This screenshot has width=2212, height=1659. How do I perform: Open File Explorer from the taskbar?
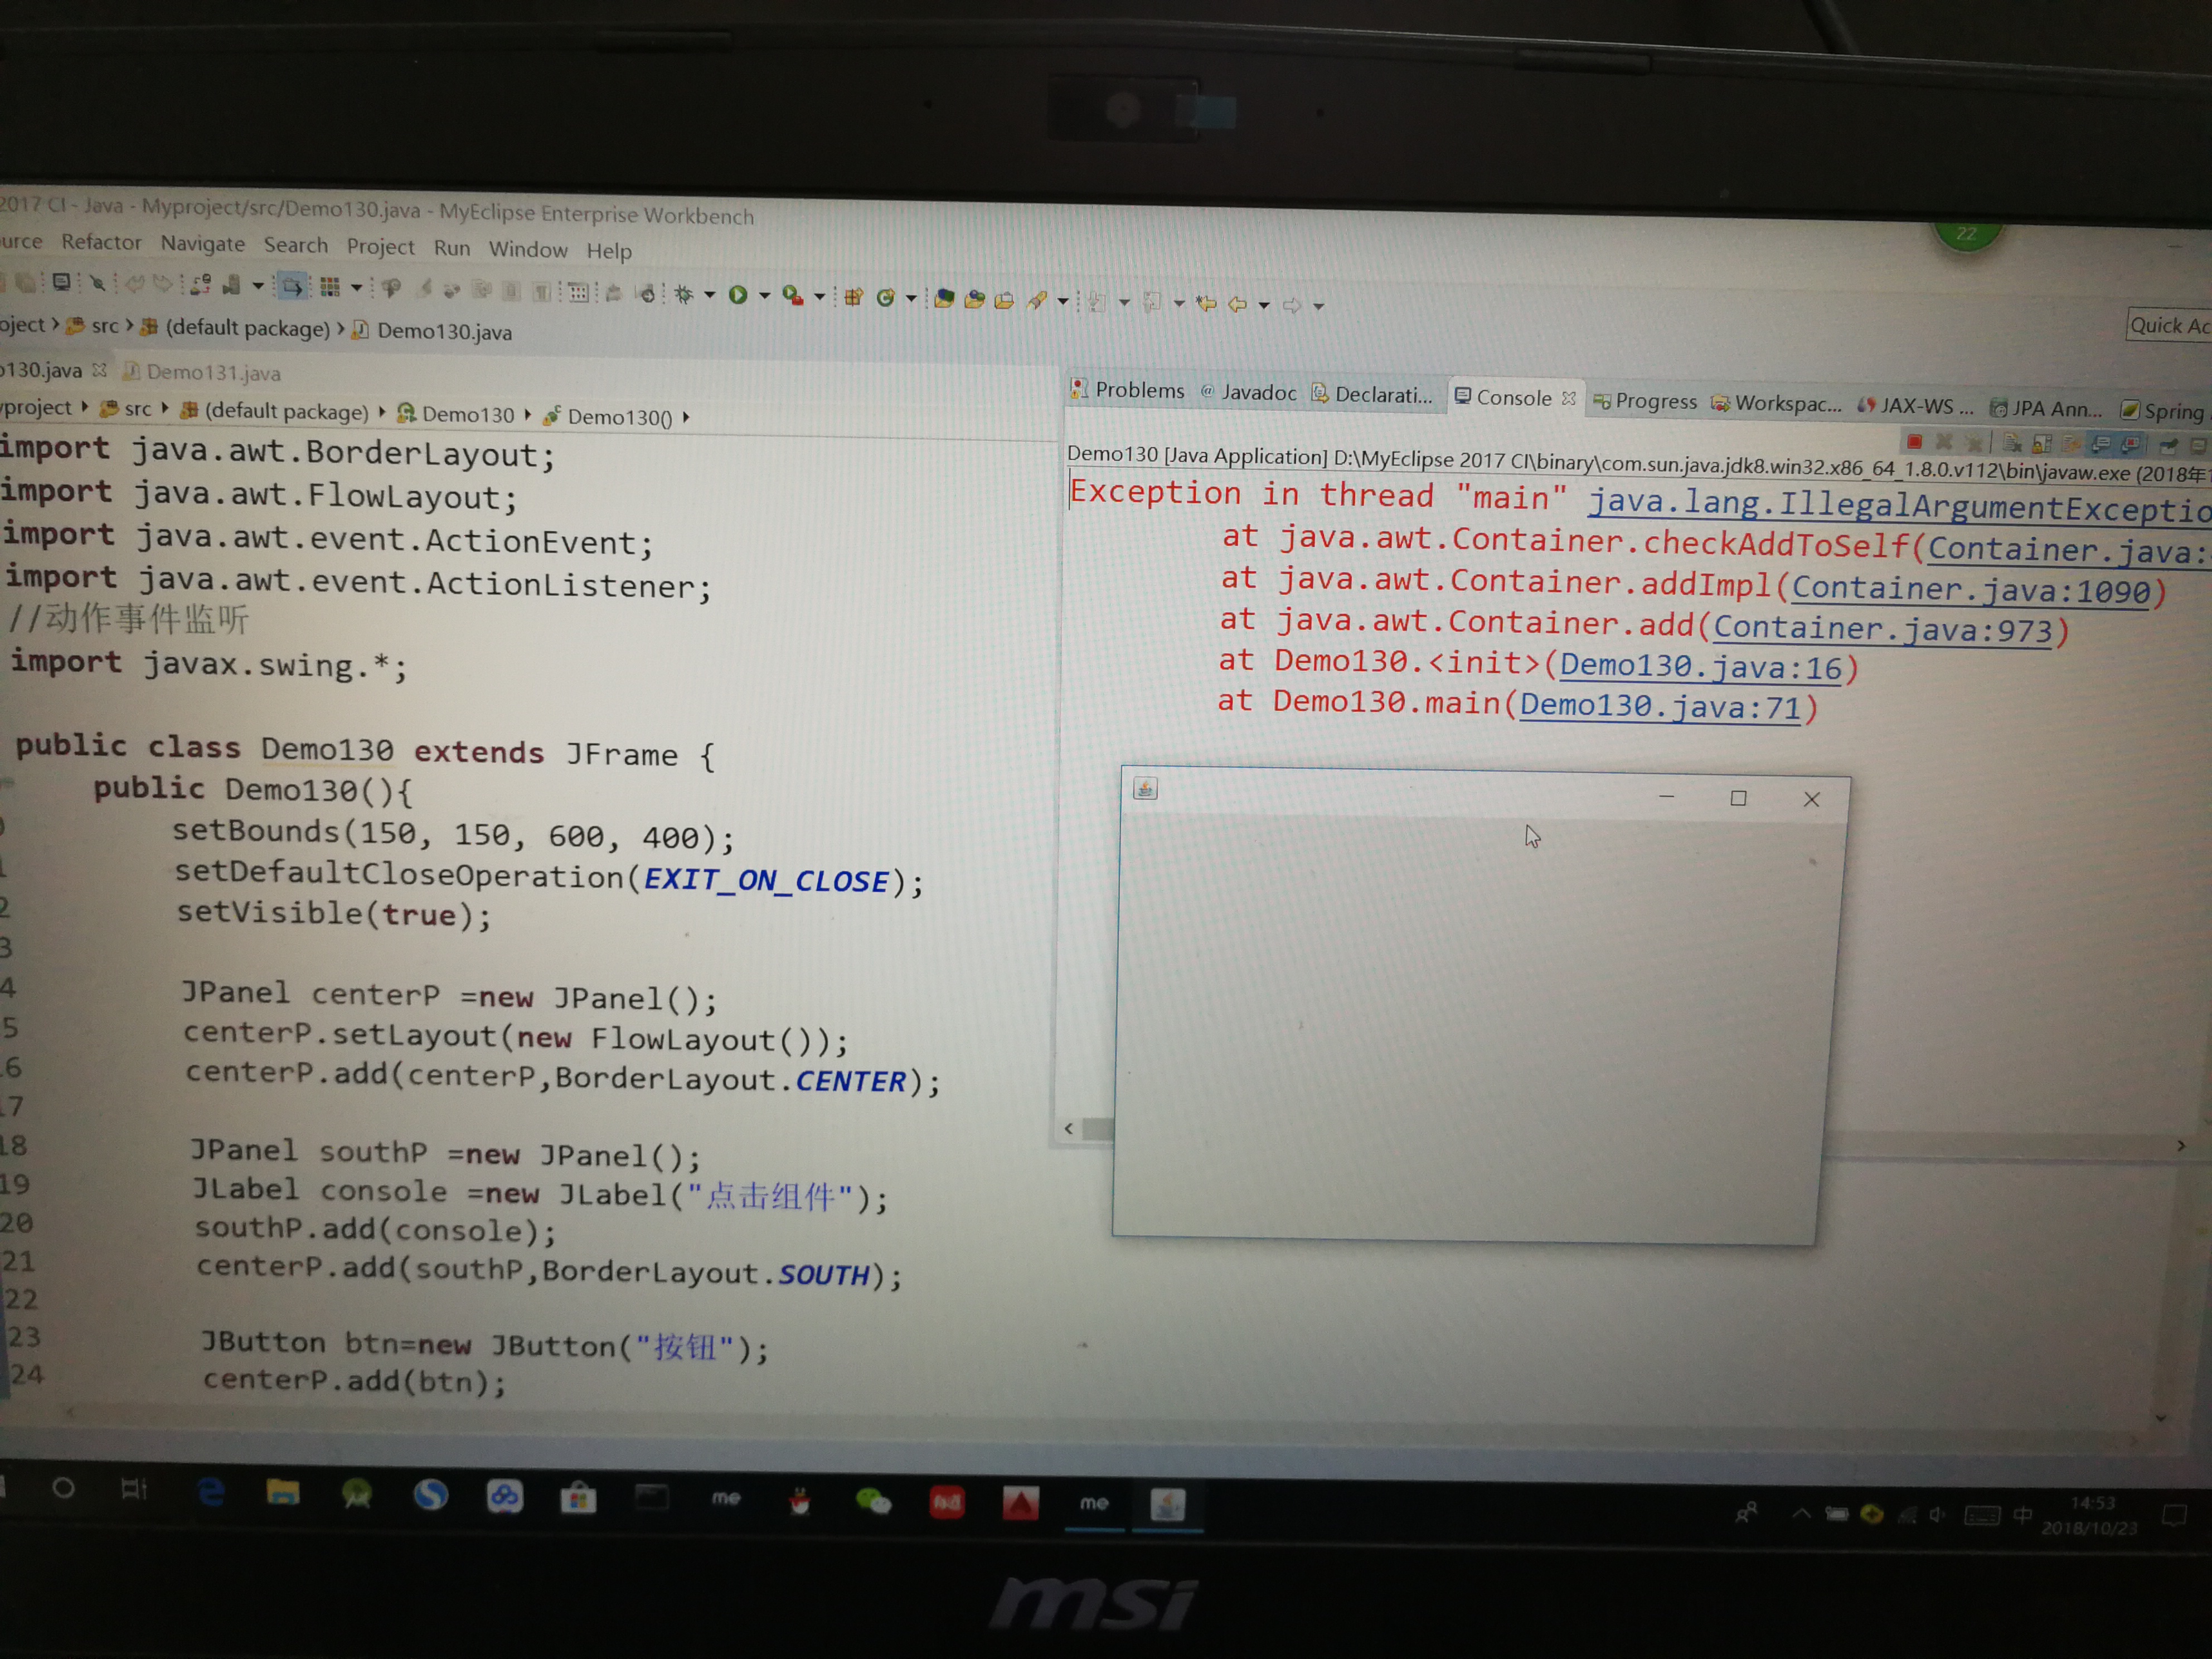click(283, 1493)
